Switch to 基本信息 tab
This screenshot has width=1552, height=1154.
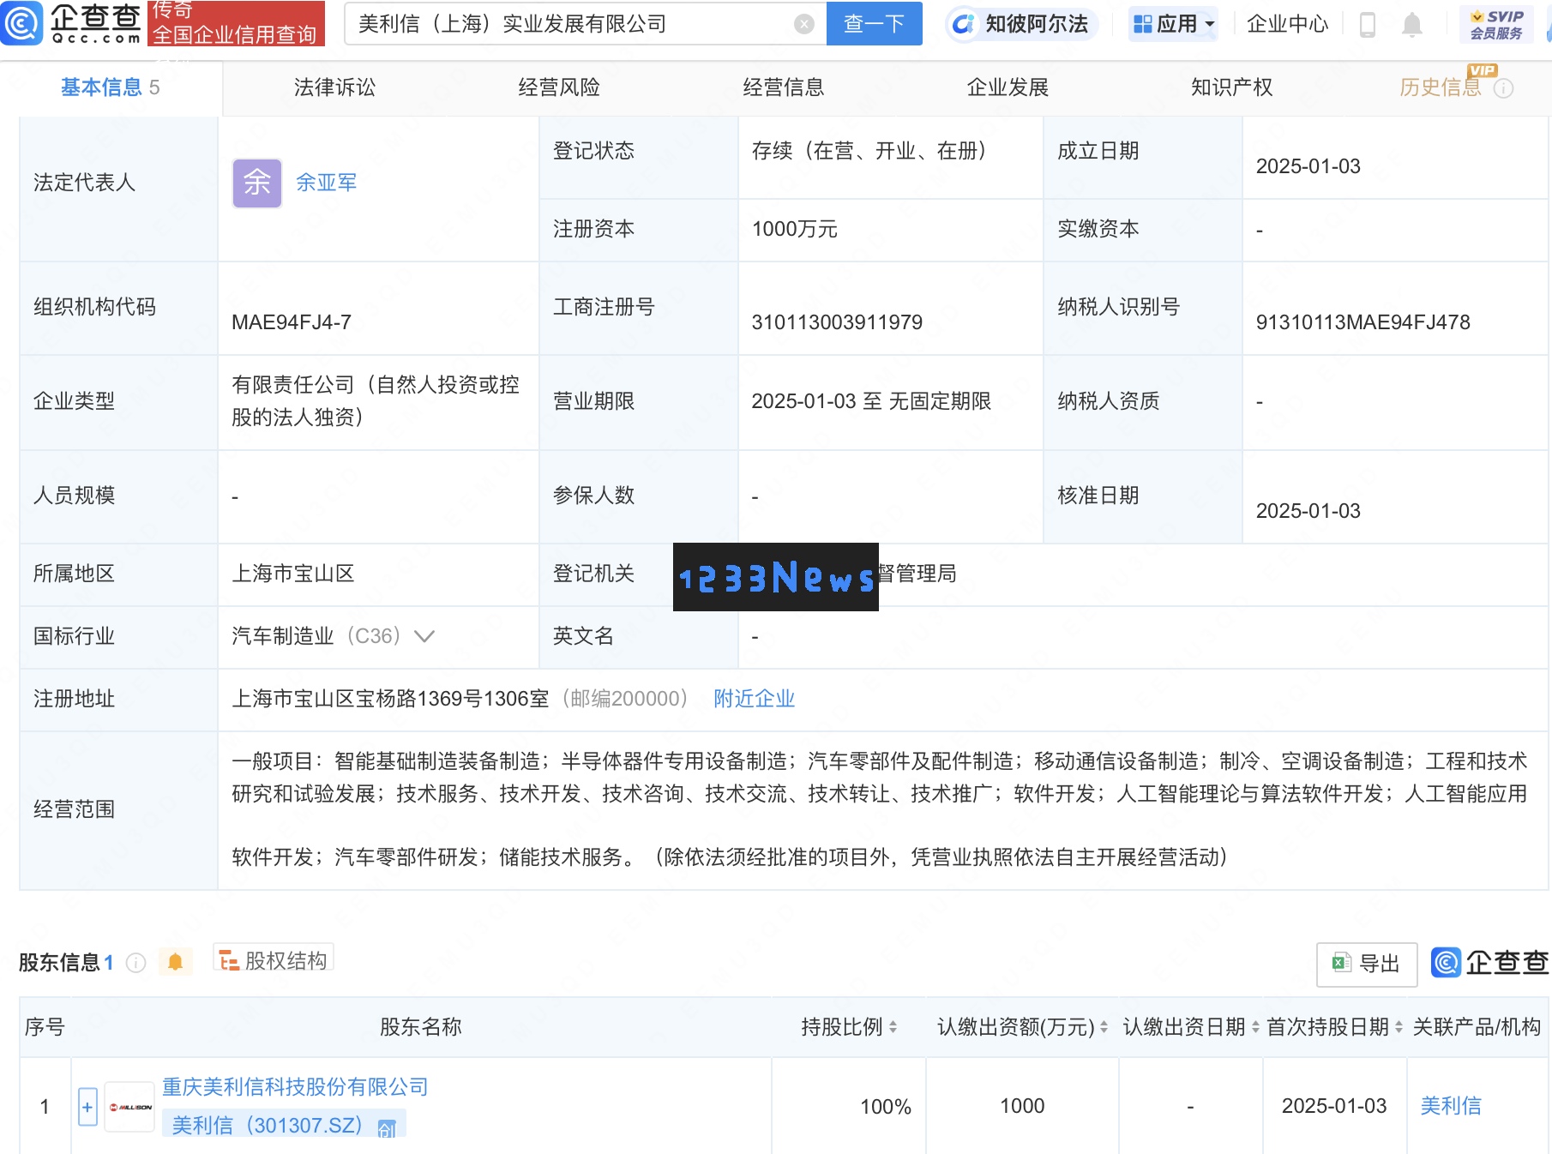click(x=110, y=87)
